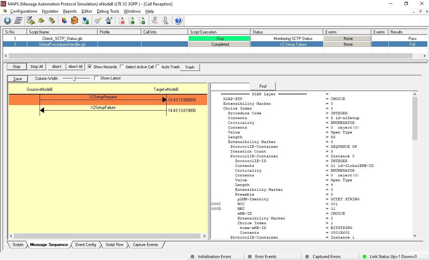Screen dimensions: 429x260
Task: Open the Editor menu
Action: [87, 11]
